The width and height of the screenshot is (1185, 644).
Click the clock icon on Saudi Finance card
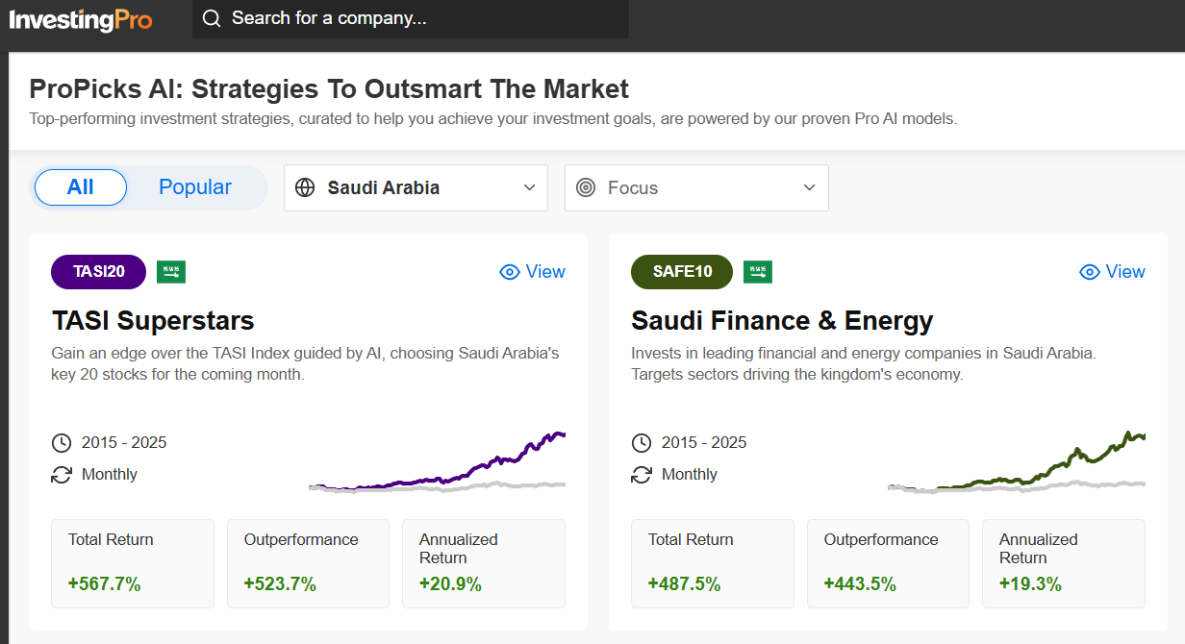tap(642, 442)
